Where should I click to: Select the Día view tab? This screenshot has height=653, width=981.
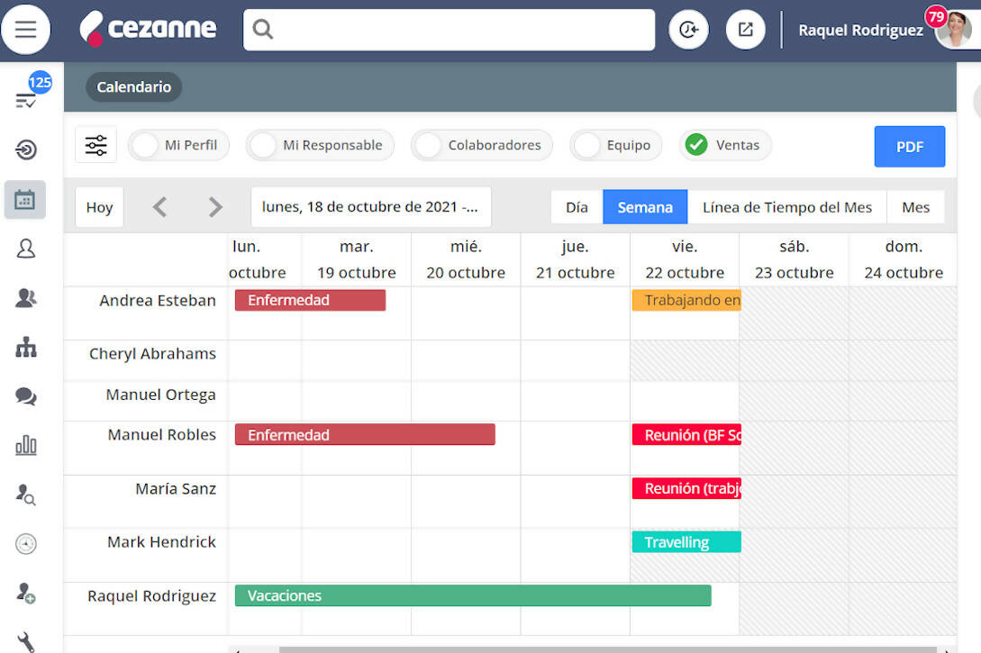coord(577,206)
